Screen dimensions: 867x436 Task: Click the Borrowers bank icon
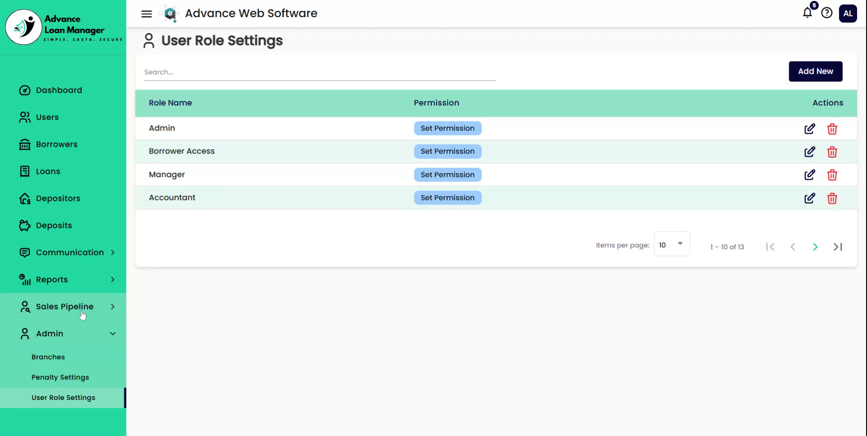click(x=25, y=144)
